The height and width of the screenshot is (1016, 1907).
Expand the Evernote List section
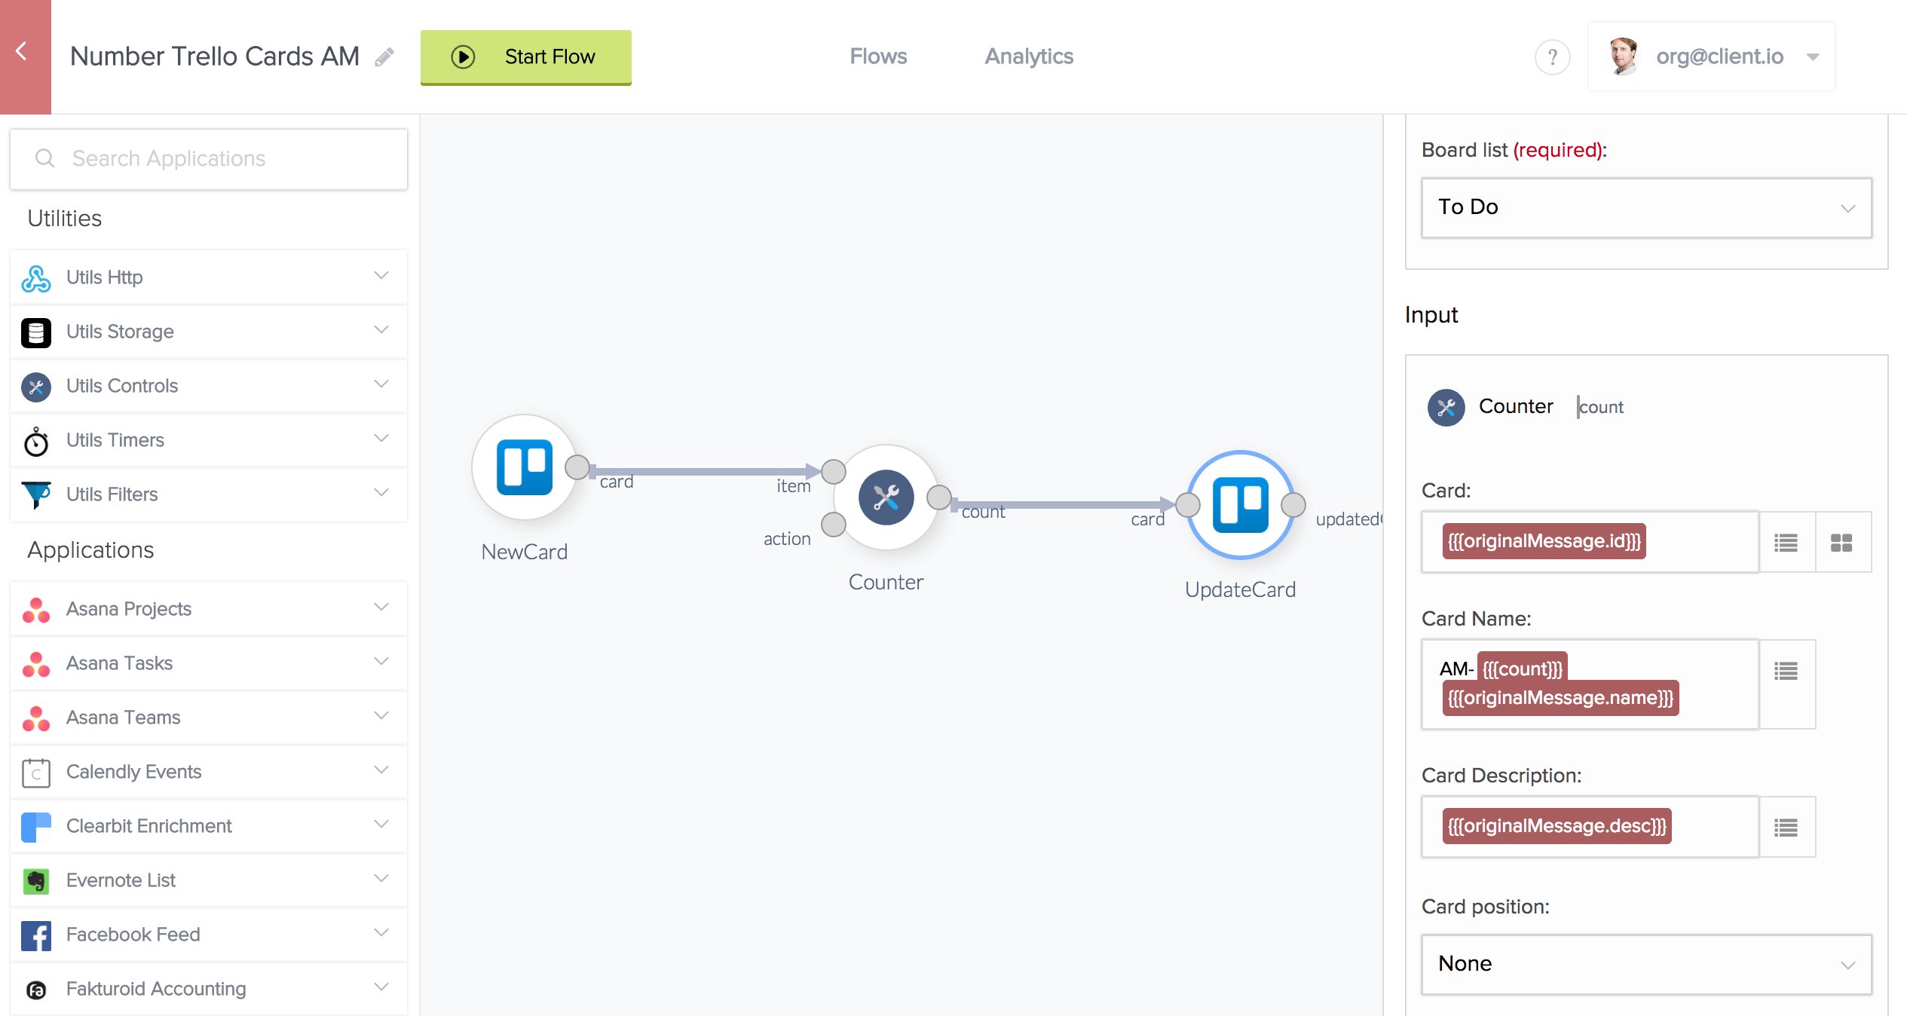[x=381, y=879]
